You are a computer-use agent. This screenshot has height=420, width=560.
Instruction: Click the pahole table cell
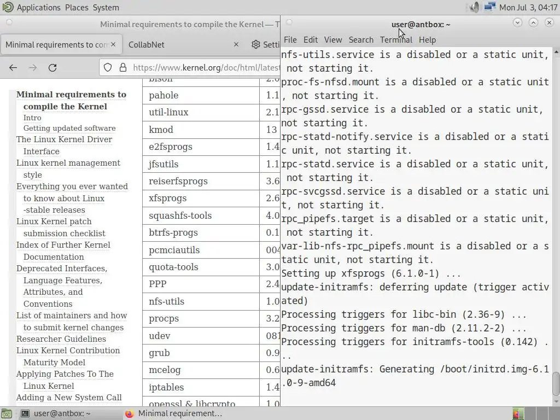click(201, 95)
